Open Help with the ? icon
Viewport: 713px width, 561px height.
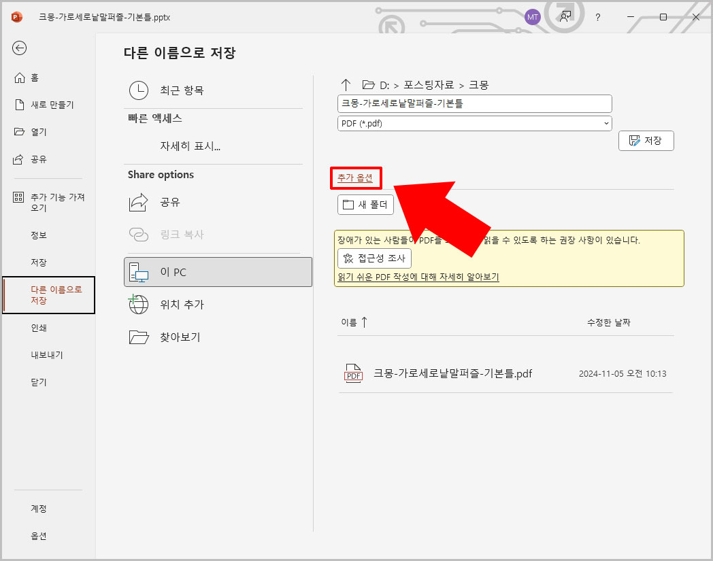point(597,17)
